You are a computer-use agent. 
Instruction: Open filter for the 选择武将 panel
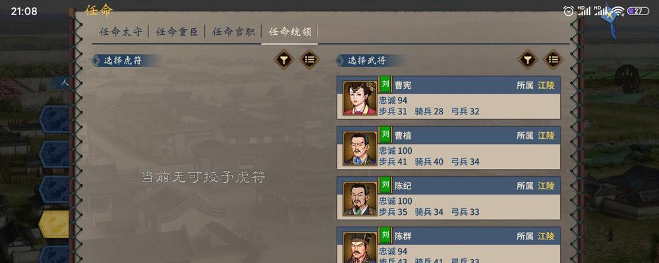click(527, 60)
